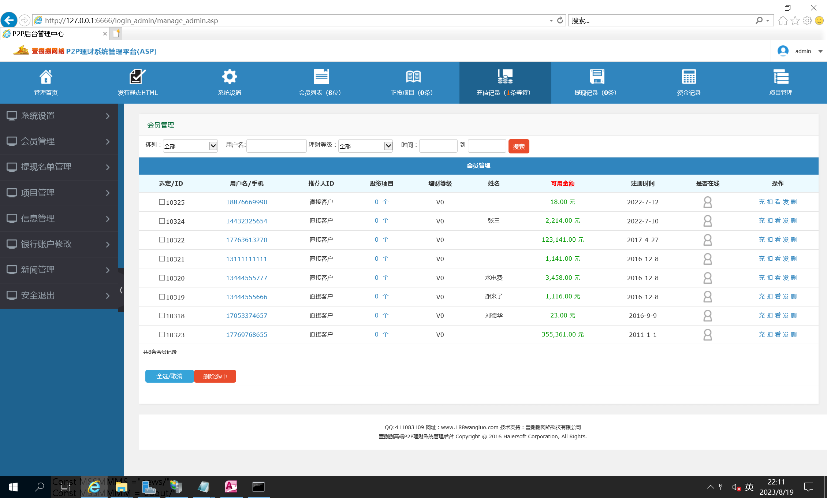Open the 充值记录 icon in the top navigation
Screen dimensions: 827x498
pos(505,77)
